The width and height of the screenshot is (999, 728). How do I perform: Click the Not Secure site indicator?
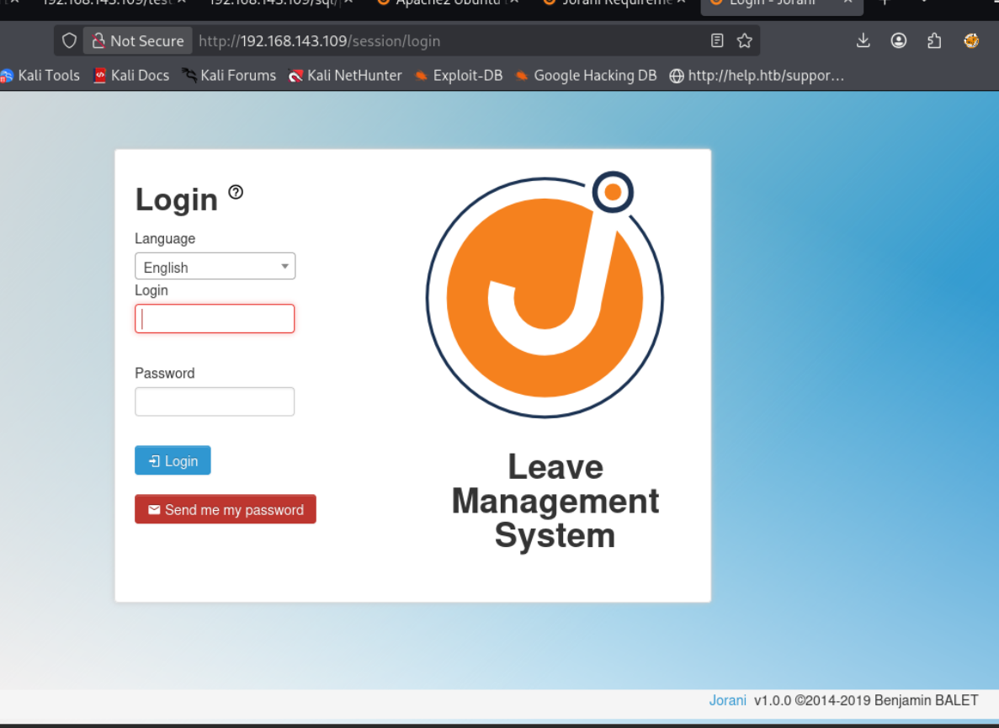point(137,40)
